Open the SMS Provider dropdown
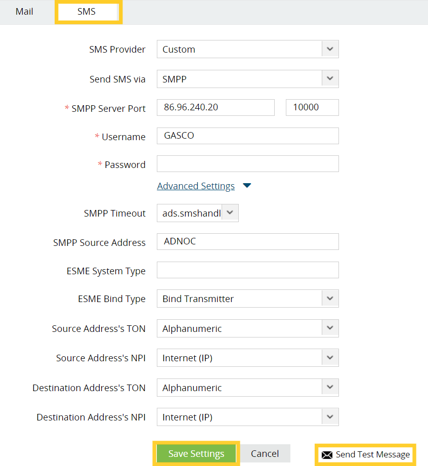Image resolution: width=428 pixels, height=466 pixels. (x=330, y=50)
